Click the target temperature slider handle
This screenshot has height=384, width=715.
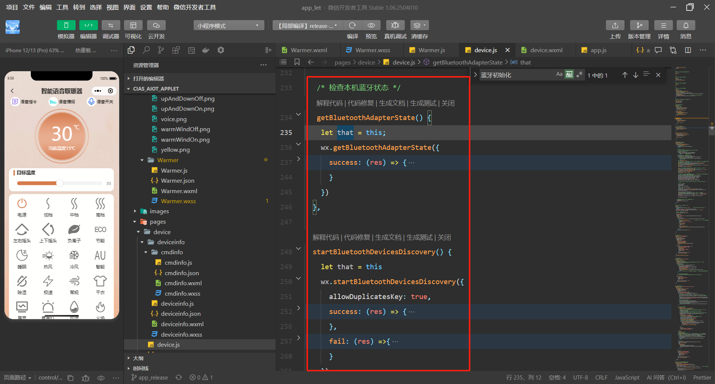(x=60, y=183)
